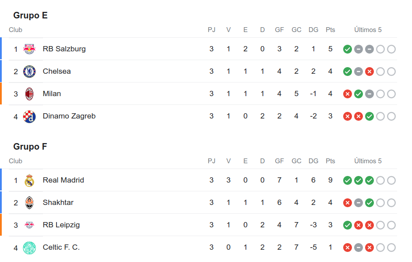The image size is (412, 262).
Task: Open the Celtic F. C. team name
Action: [x=61, y=247]
